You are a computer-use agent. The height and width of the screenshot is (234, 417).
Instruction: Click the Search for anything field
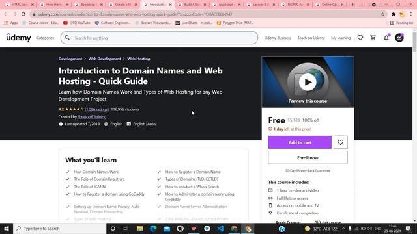(159, 38)
